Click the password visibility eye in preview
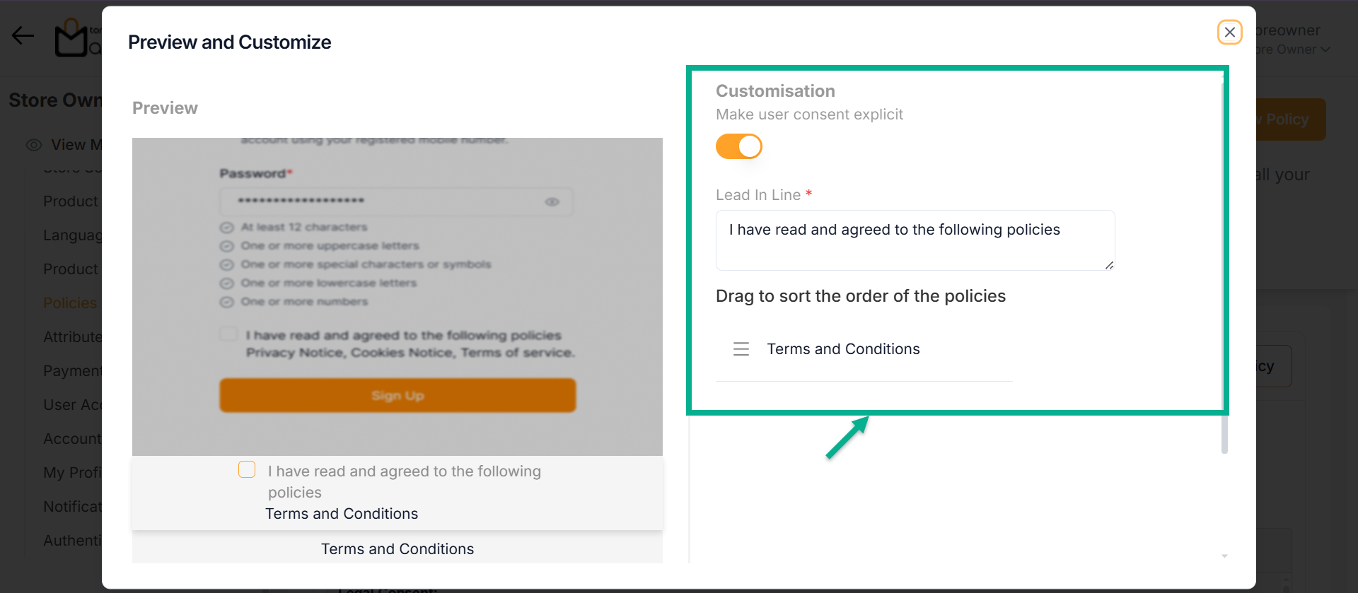 pyautogui.click(x=552, y=202)
